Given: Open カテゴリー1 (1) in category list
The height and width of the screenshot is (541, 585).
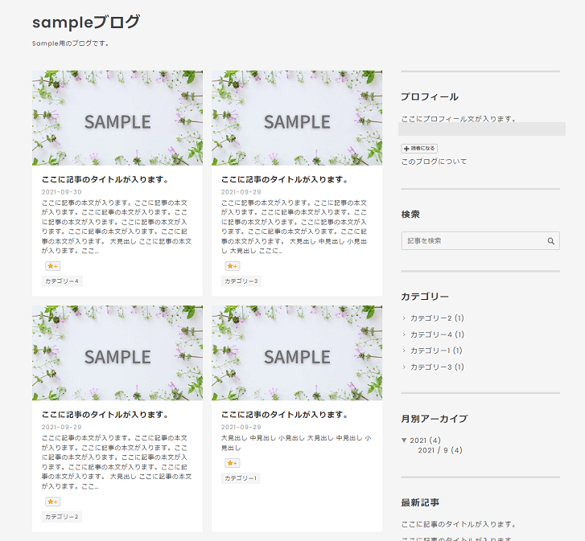Looking at the screenshot, I should click(x=436, y=350).
